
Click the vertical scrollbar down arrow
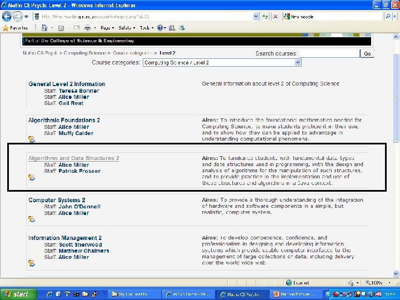[x=396, y=274]
